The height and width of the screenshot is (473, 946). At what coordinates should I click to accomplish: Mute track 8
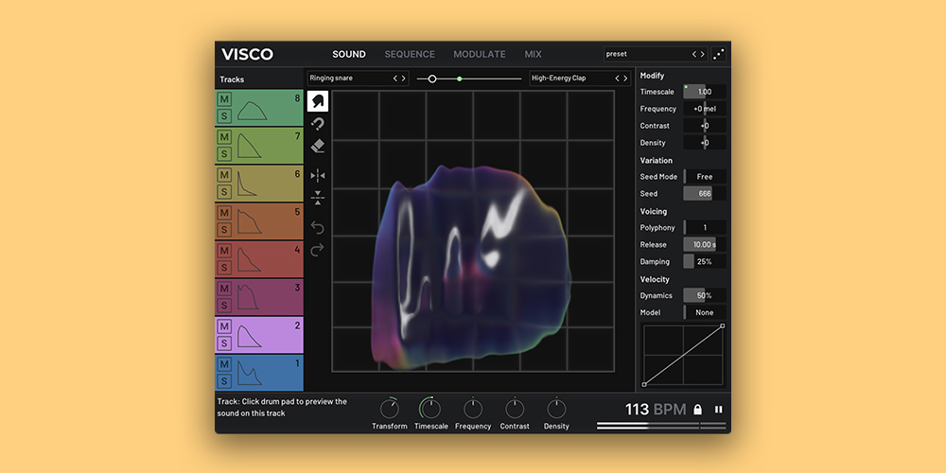click(224, 99)
